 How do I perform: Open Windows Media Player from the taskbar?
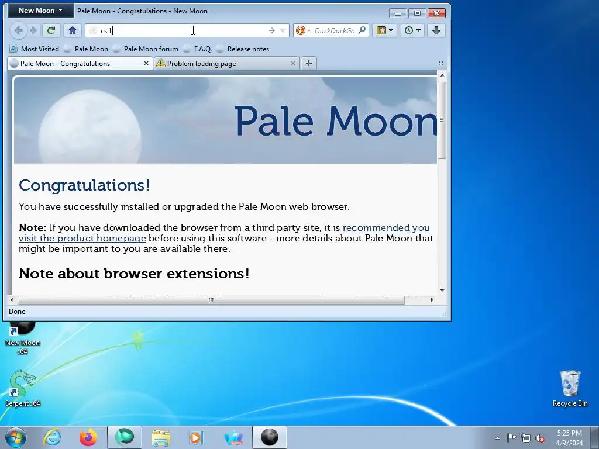(x=197, y=437)
